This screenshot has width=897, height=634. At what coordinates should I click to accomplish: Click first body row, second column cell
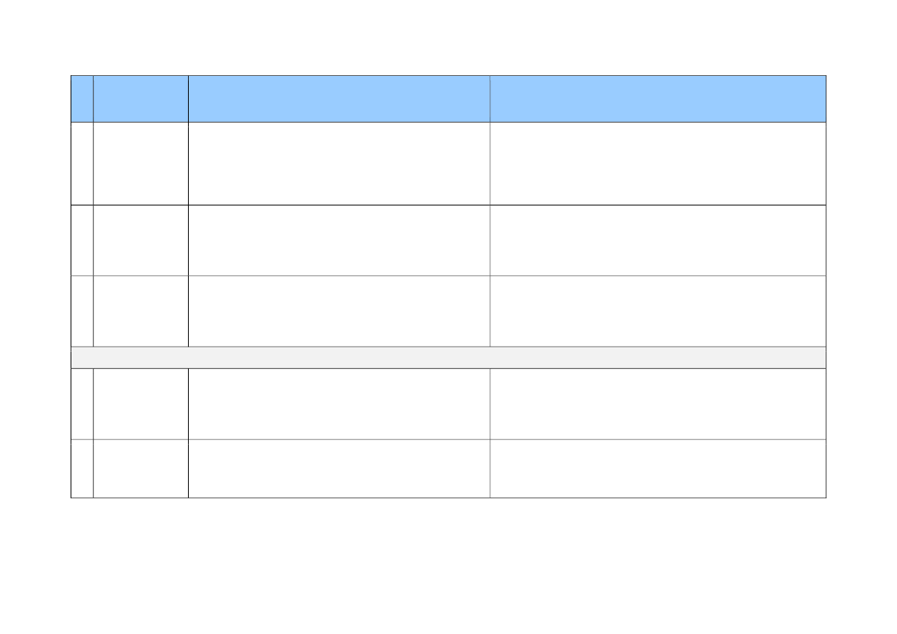(140, 163)
